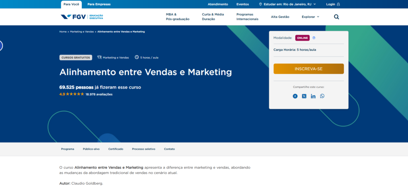
Task: Open the search magnifier icon
Action: click(x=336, y=17)
